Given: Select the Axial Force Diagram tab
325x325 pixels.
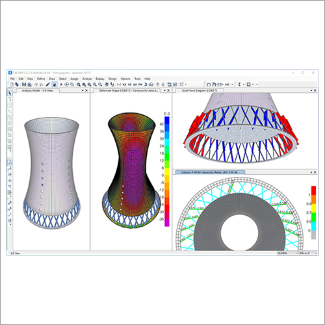Looking at the screenshot, I should 200,90.
